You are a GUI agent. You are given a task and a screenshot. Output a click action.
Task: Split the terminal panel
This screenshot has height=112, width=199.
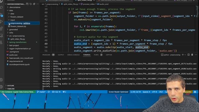pyautogui.click(x=189, y=55)
